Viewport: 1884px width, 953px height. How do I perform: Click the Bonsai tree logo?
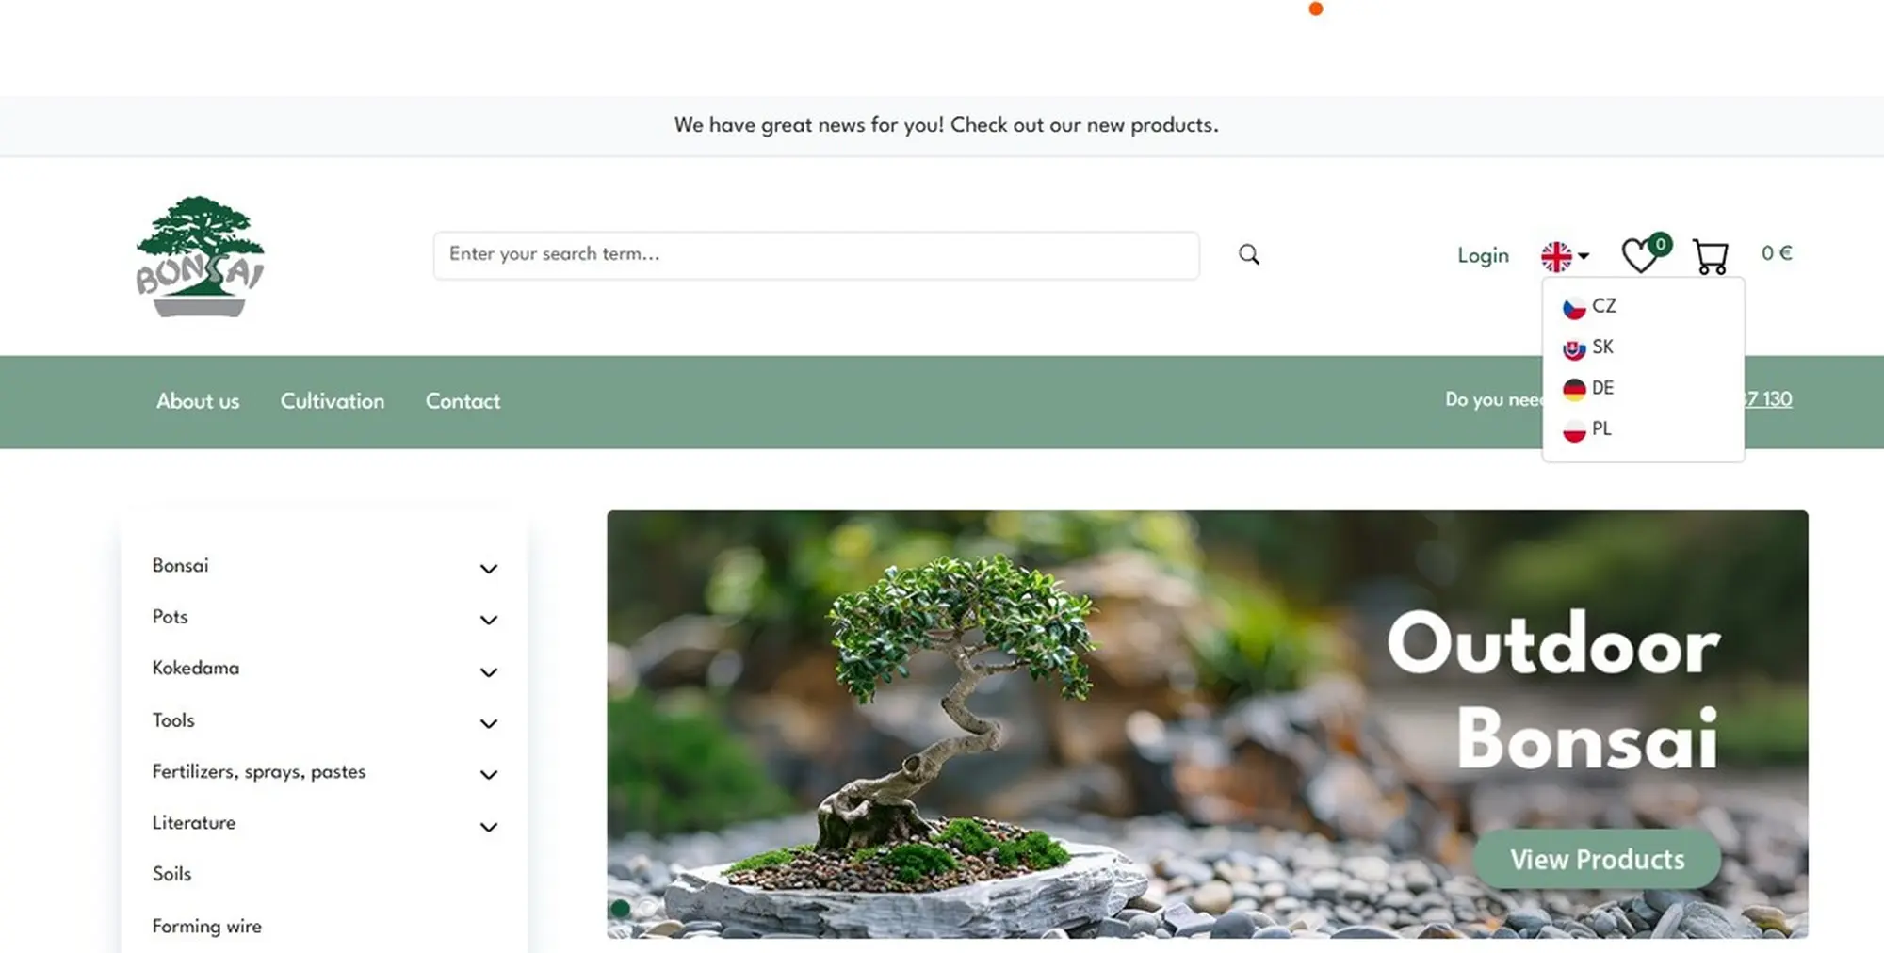click(200, 256)
